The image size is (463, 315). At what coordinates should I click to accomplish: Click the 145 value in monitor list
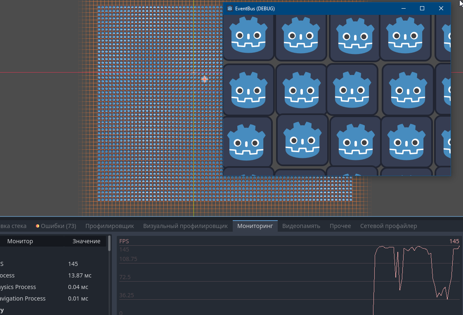click(x=73, y=264)
